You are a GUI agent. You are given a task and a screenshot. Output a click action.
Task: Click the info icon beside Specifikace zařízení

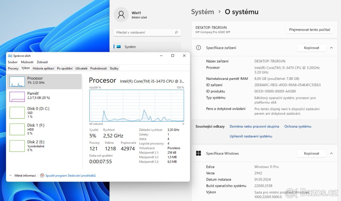(x=199, y=48)
